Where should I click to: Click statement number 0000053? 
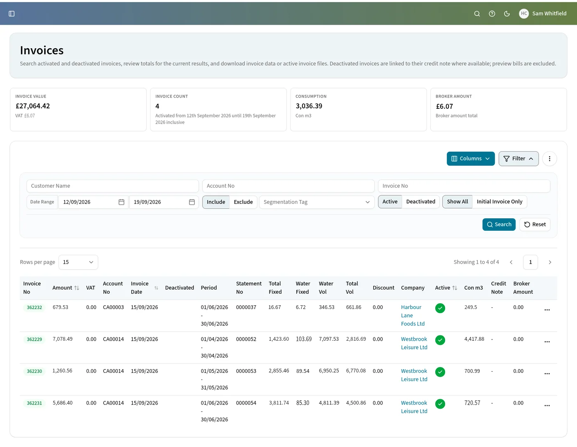point(246,371)
